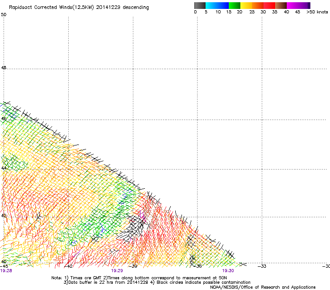Click the legend label '25'
This screenshot has width=330, height=290.
pyautogui.click(x=252, y=12)
